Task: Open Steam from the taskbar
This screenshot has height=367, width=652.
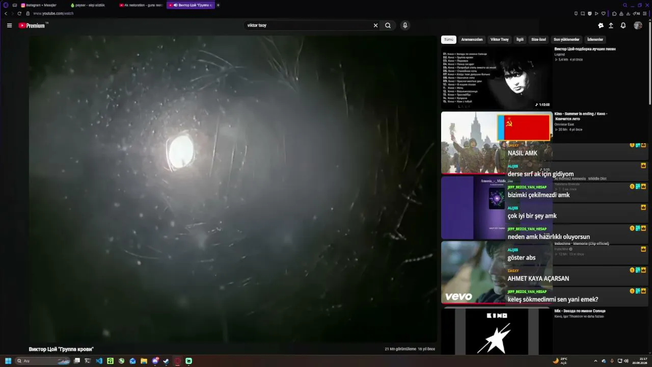Action: click(x=166, y=361)
